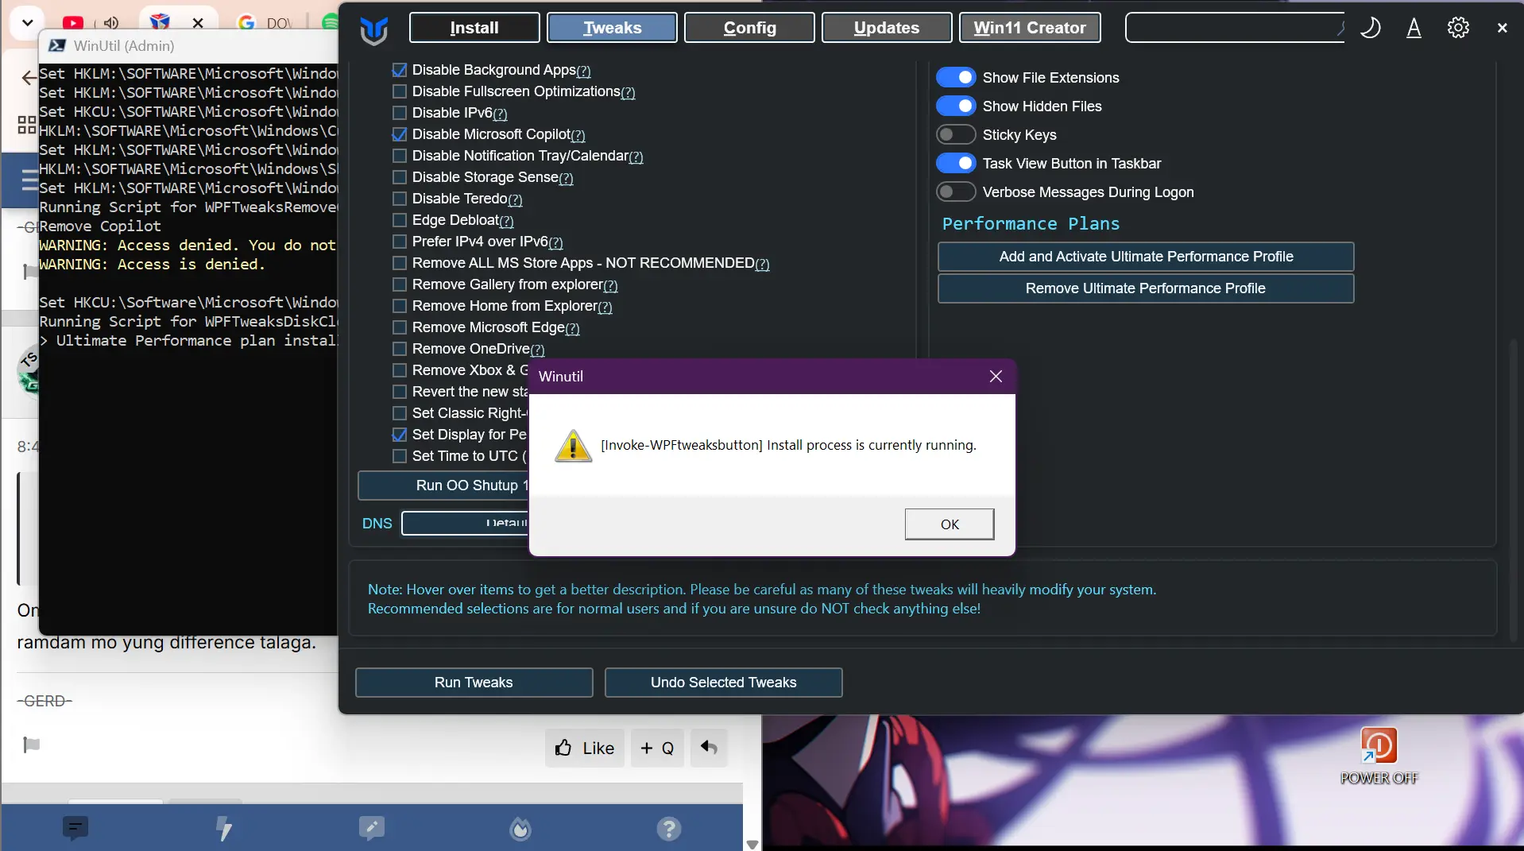Click the PowerShell icon in WinUtil (Admin) title
Screen dimensions: 1524x851
[57, 45]
